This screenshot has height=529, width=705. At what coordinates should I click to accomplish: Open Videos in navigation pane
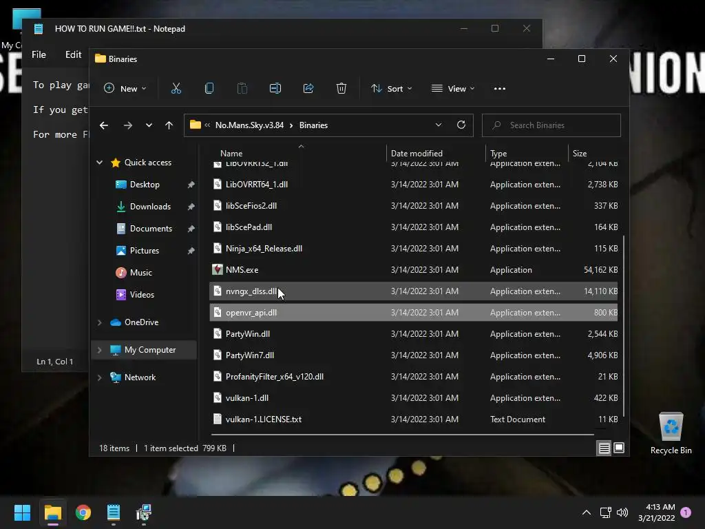[x=142, y=295]
